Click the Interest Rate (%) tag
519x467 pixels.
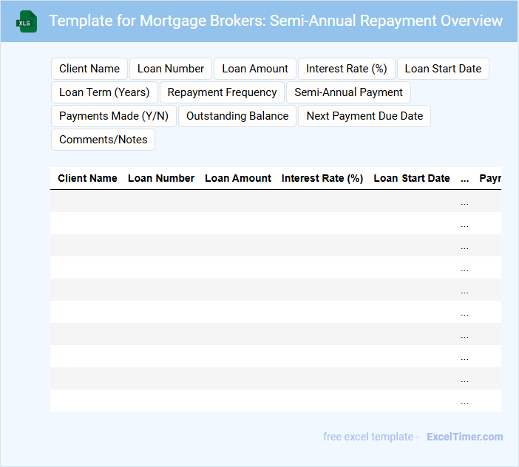tap(347, 69)
